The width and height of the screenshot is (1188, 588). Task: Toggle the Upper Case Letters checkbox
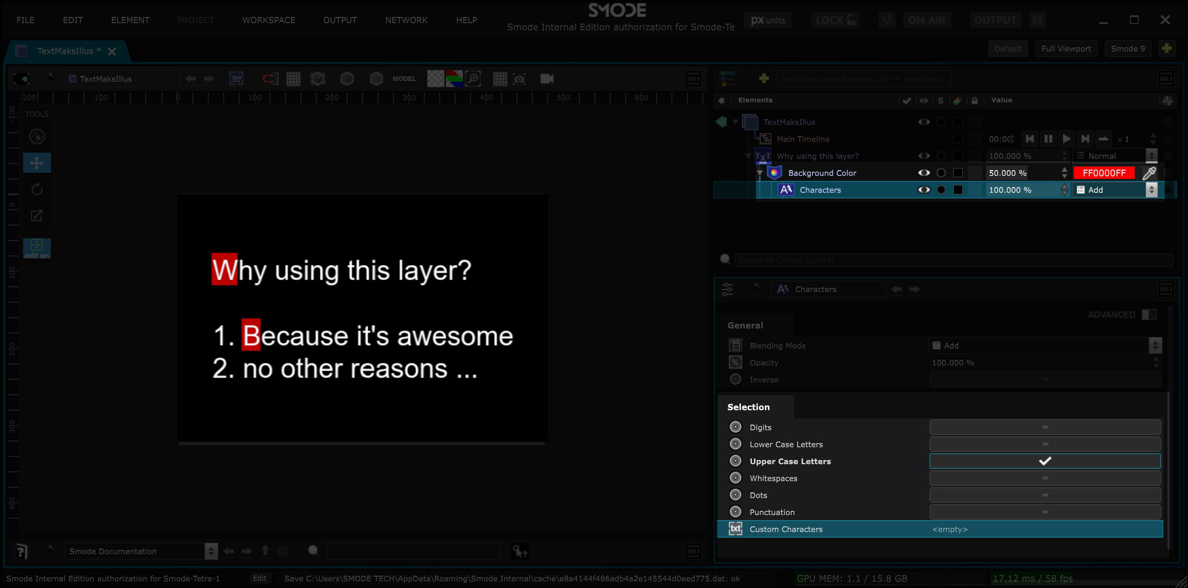(x=1045, y=461)
